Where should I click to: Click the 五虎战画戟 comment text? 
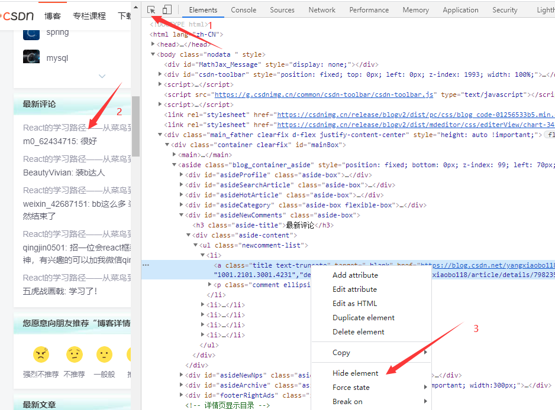click(60, 291)
